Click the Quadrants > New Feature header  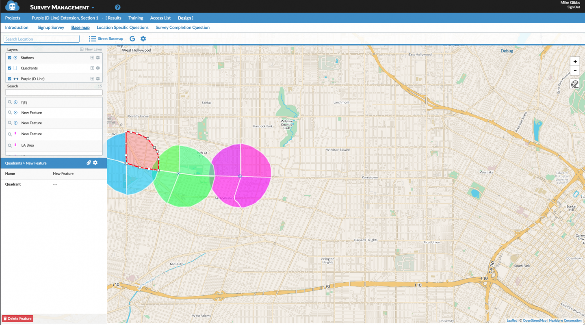click(x=26, y=163)
